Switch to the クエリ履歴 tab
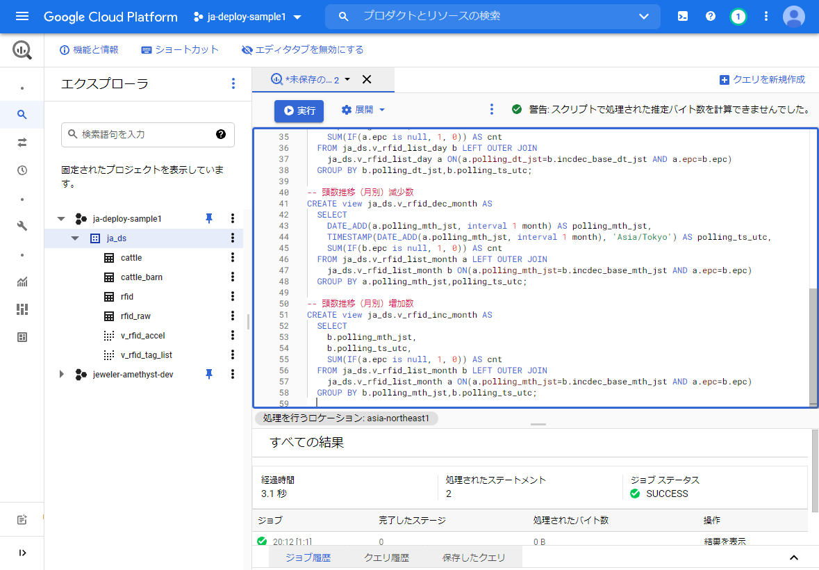The width and height of the screenshot is (819, 570). point(386,557)
